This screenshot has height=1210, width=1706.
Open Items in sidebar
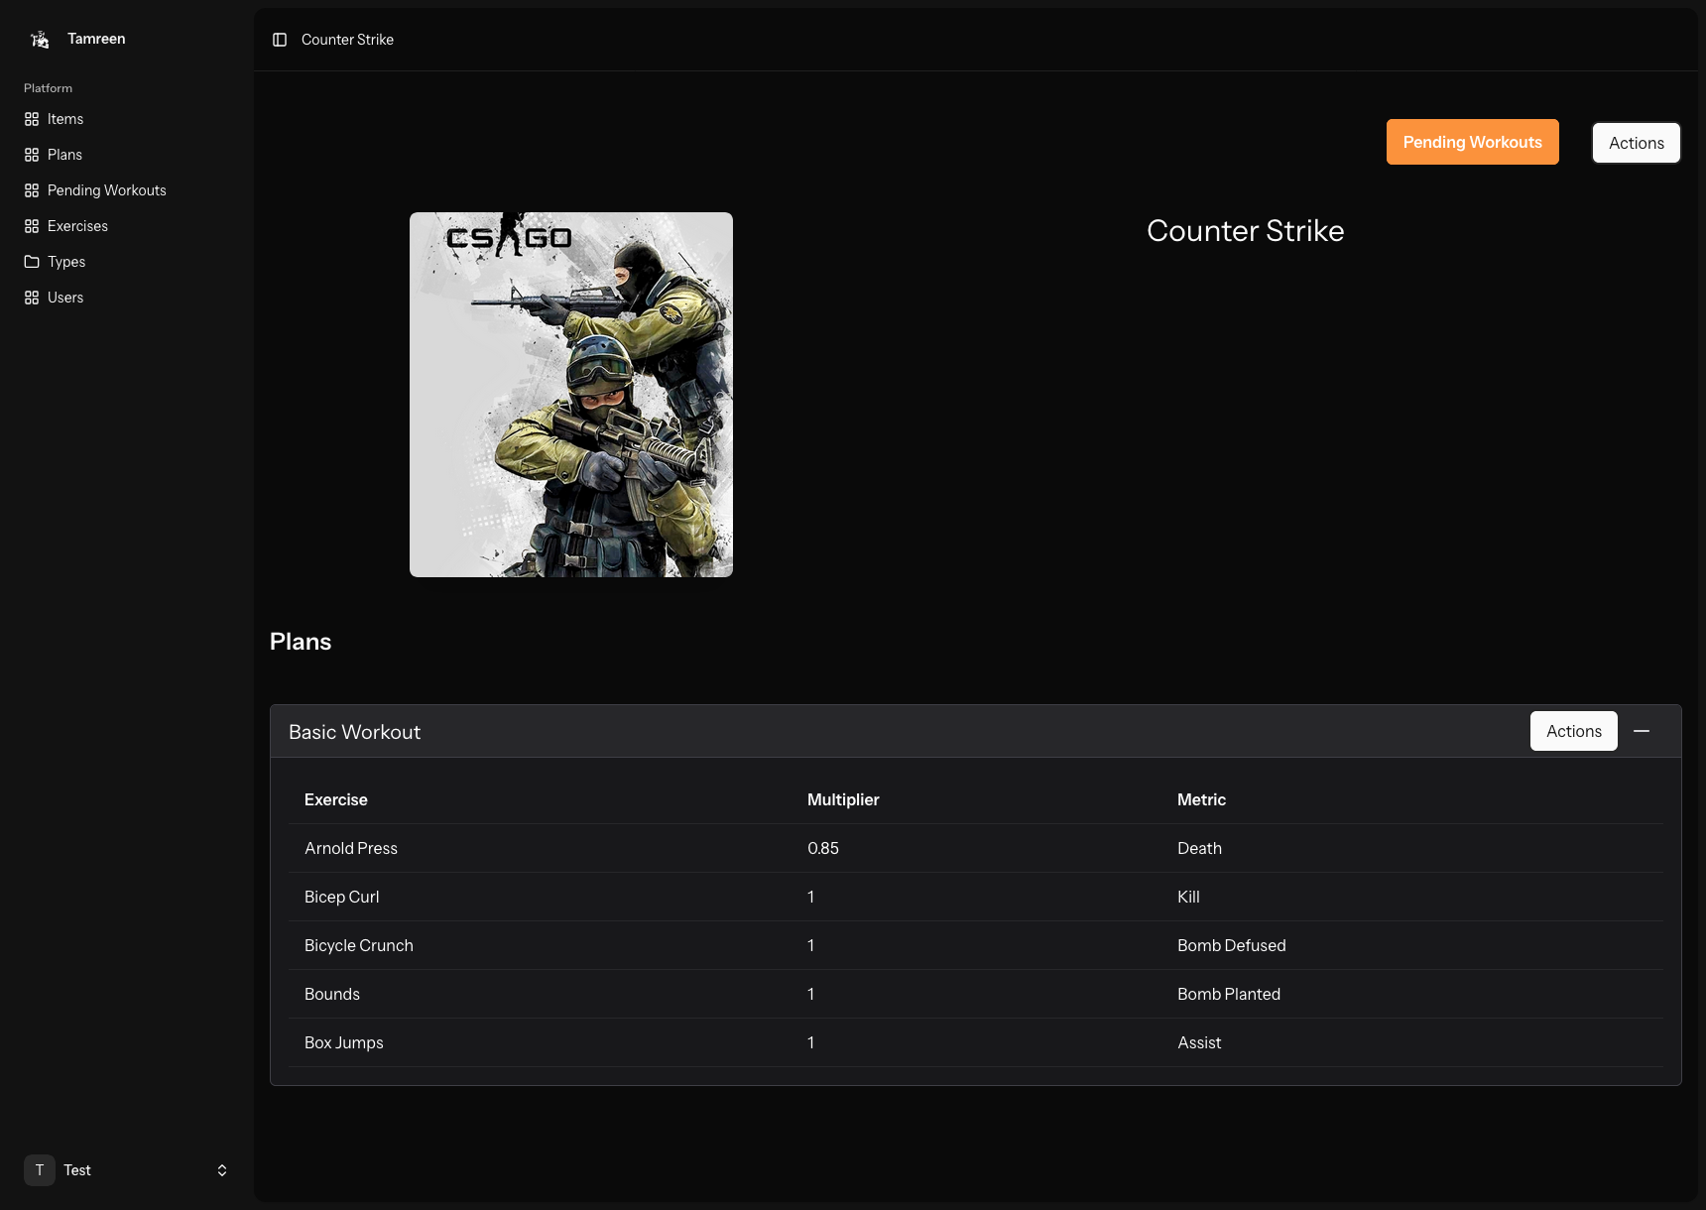pos(127,119)
